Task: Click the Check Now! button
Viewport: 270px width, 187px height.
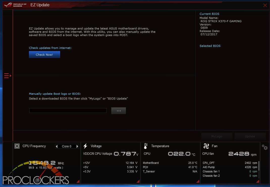Action: tap(44, 54)
